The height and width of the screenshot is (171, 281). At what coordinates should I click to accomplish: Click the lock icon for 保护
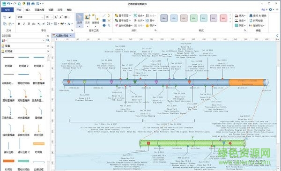148,25
